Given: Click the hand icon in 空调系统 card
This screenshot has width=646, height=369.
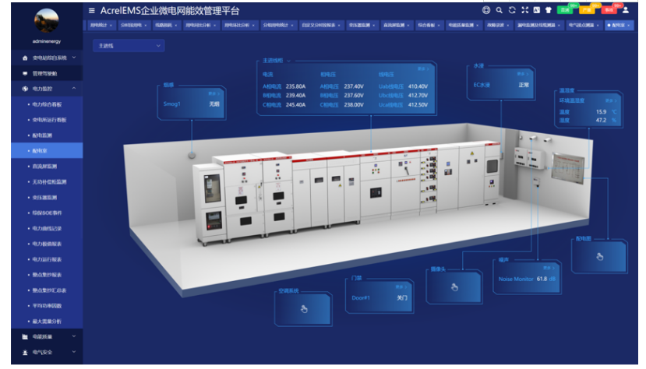Looking at the screenshot, I should point(304,309).
